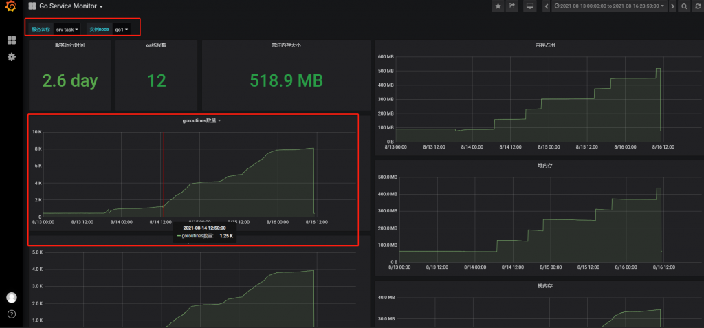The height and width of the screenshot is (328, 704).
Task: Click the 518.9 MB resident memory value
Action: (286, 80)
